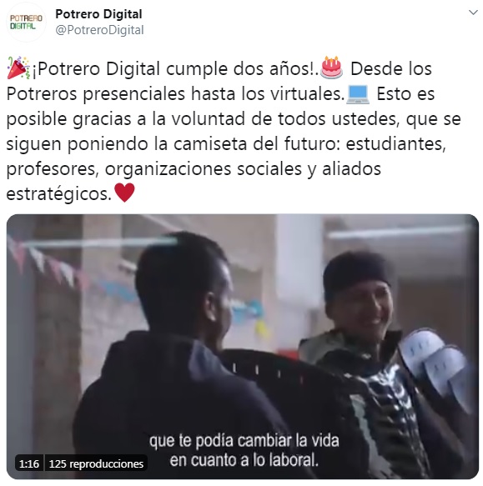Click the word 'estratégicos' in tweet

coord(58,194)
